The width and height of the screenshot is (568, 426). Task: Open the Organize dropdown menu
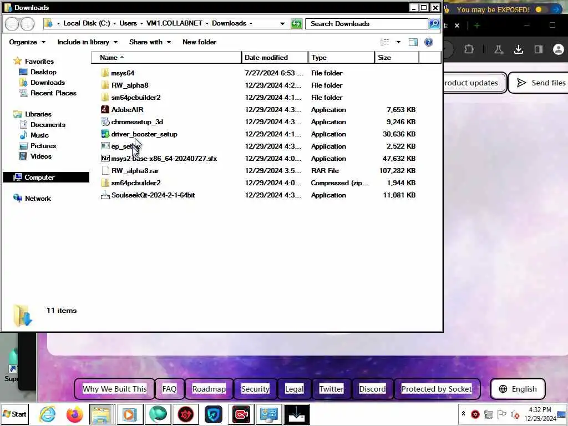point(27,42)
